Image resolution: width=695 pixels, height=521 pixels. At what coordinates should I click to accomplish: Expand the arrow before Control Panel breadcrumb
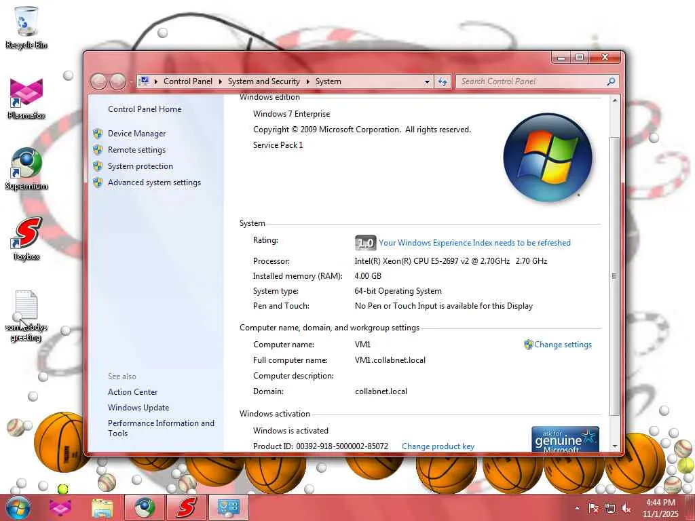tap(156, 81)
